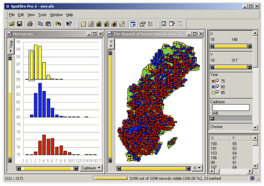Click the tallest blue histogram bar

pos(40,100)
